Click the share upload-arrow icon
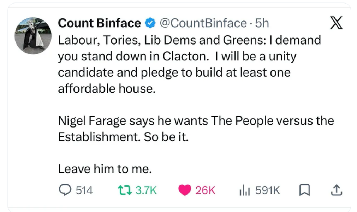 336,190
